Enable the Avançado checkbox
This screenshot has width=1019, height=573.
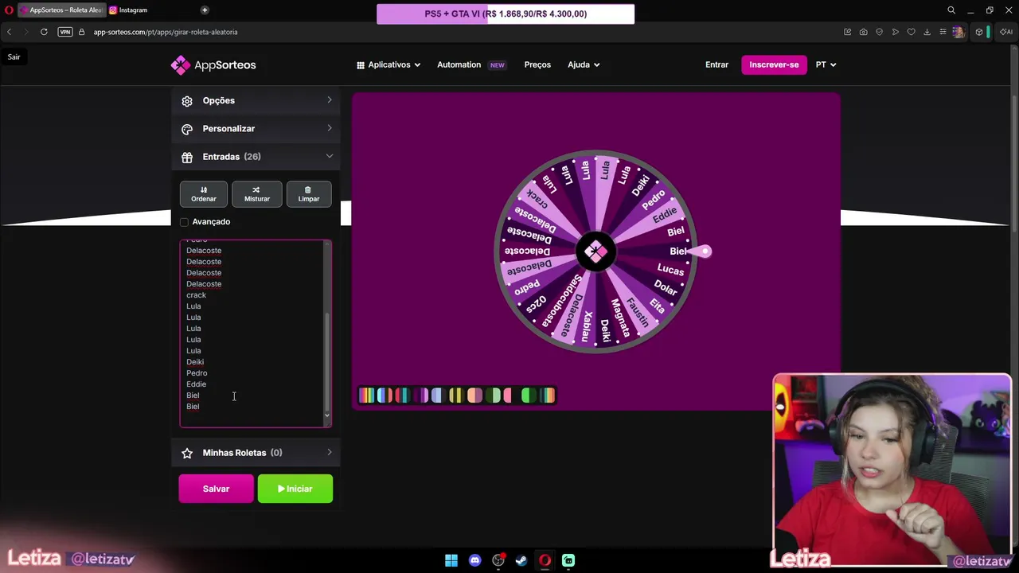[185, 222]
